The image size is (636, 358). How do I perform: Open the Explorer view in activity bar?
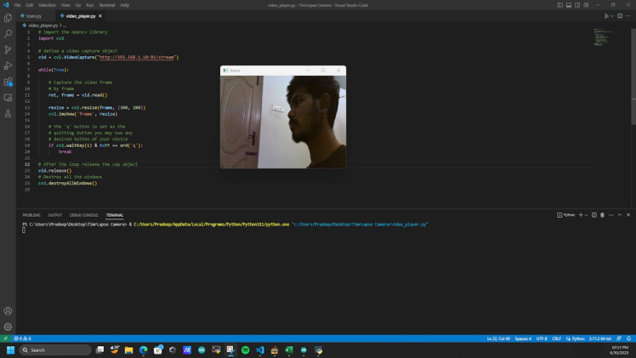click(x=8, y=18)
